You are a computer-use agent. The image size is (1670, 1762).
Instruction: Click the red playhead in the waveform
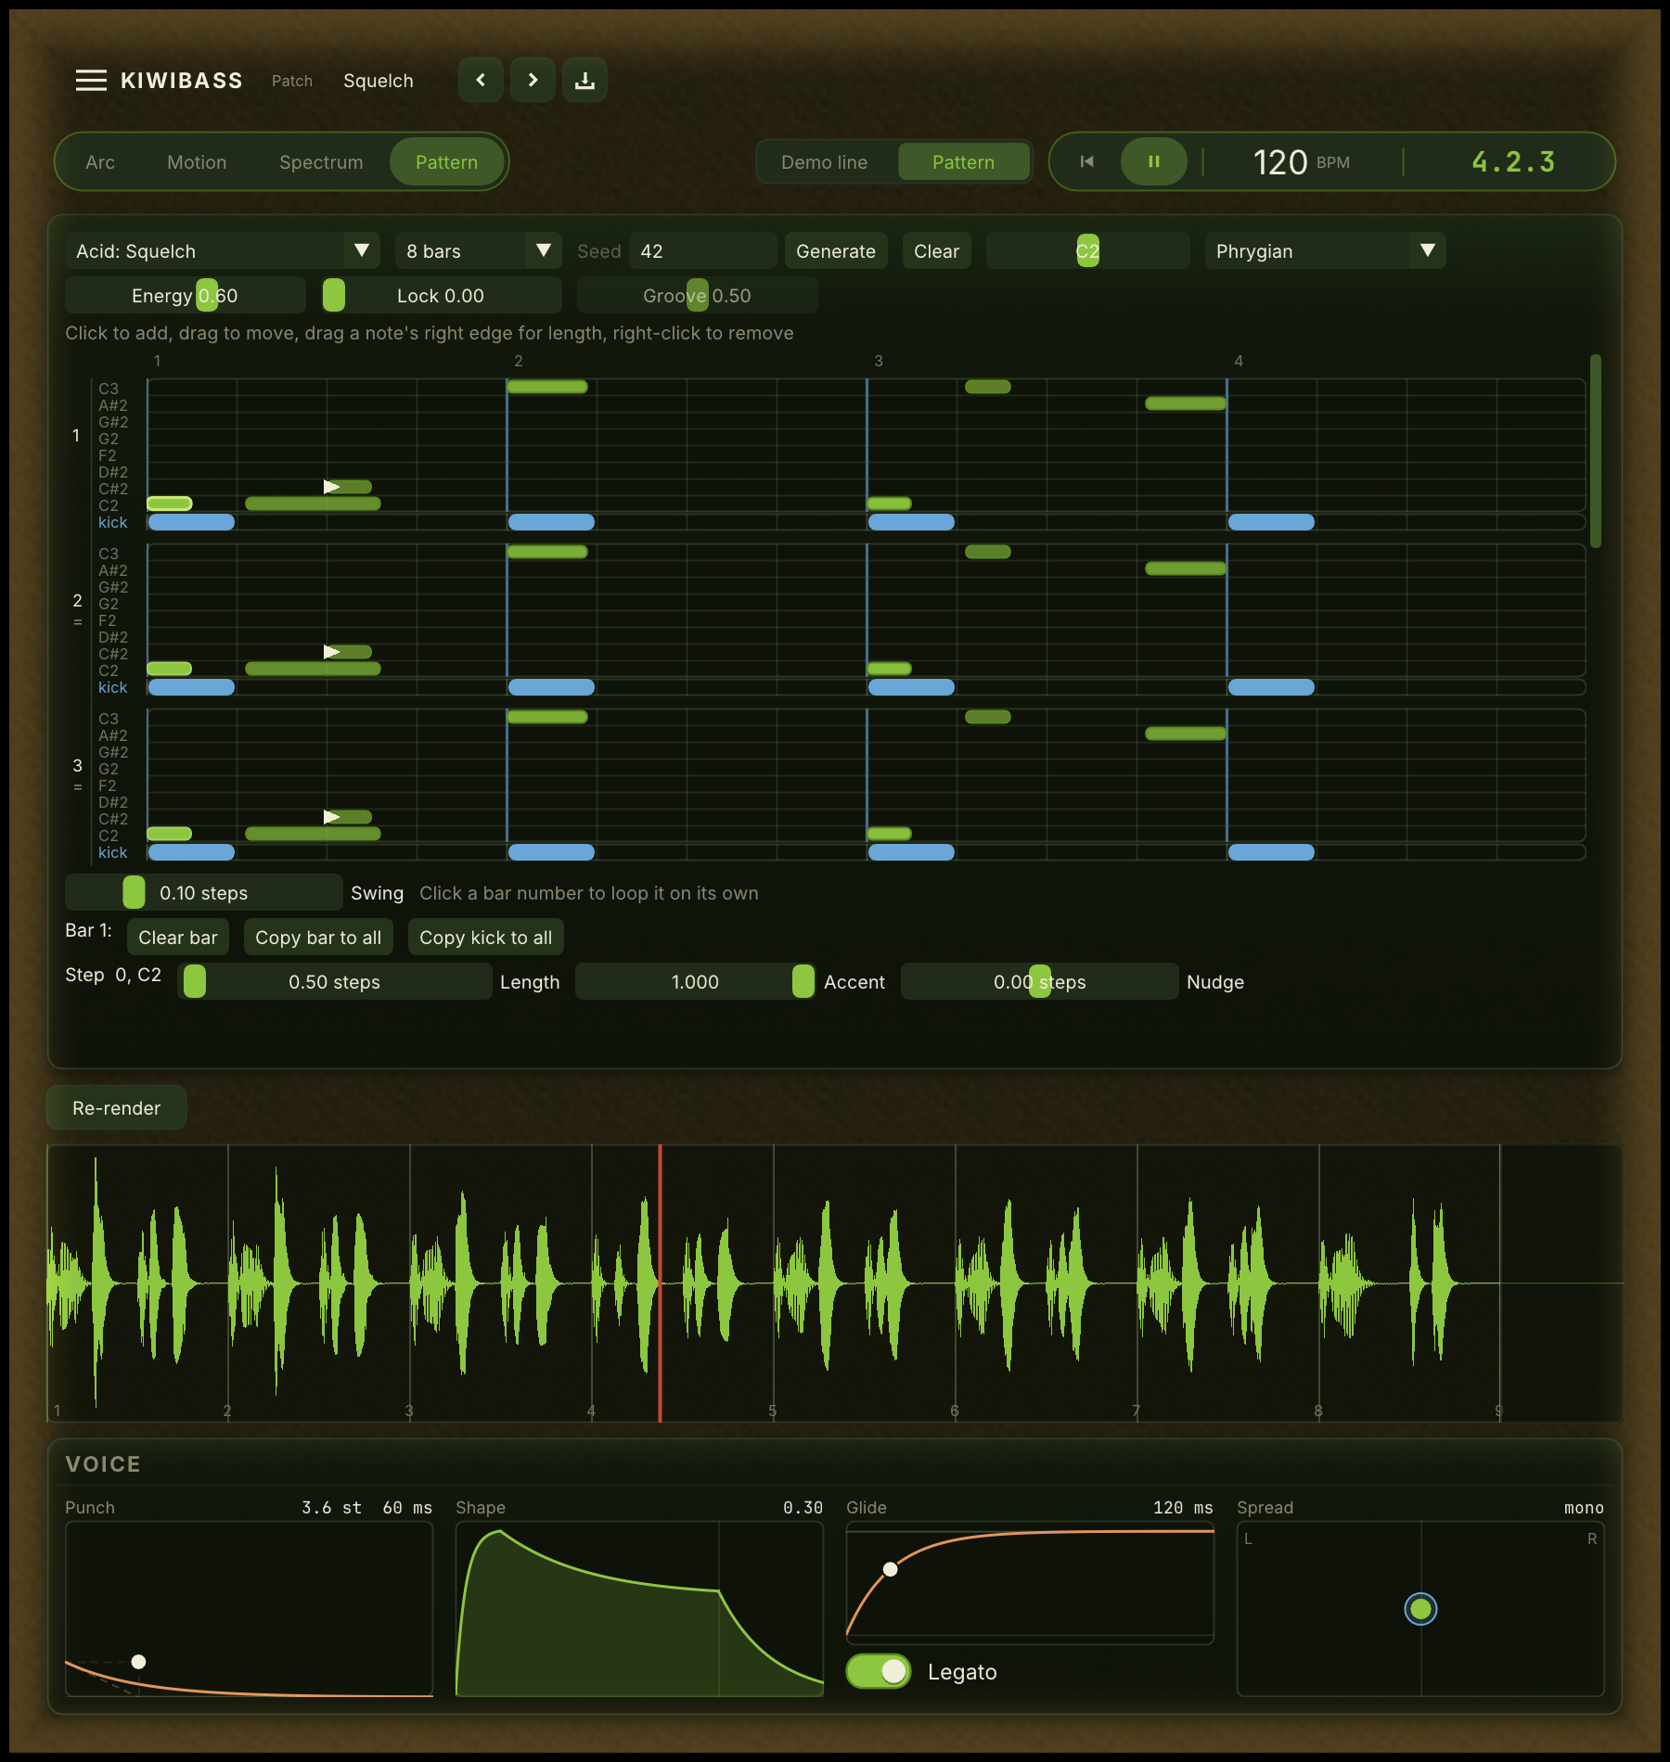[x=661, y=1283]
